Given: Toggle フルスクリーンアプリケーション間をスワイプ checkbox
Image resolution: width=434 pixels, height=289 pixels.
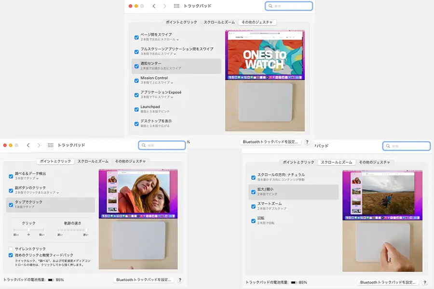Looking at the screenshot, I should pyautogui.click(x=136, y=52).
